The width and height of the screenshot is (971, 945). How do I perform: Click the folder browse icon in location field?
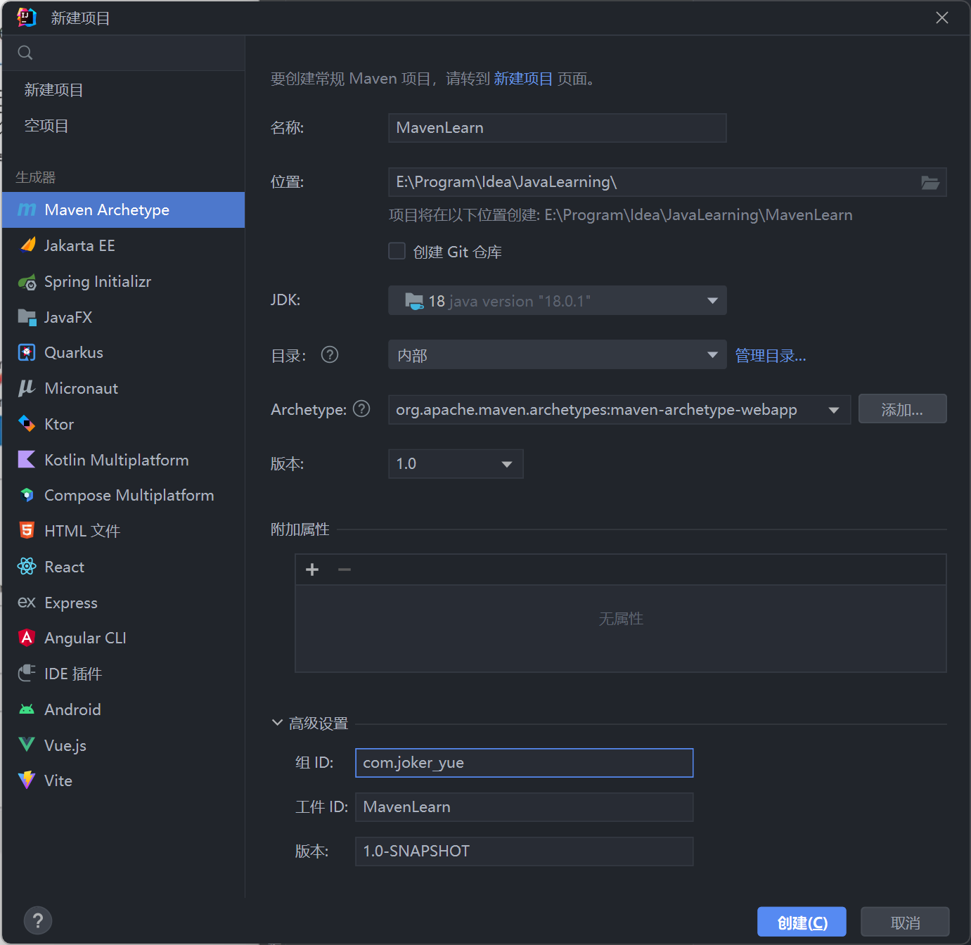930,183
